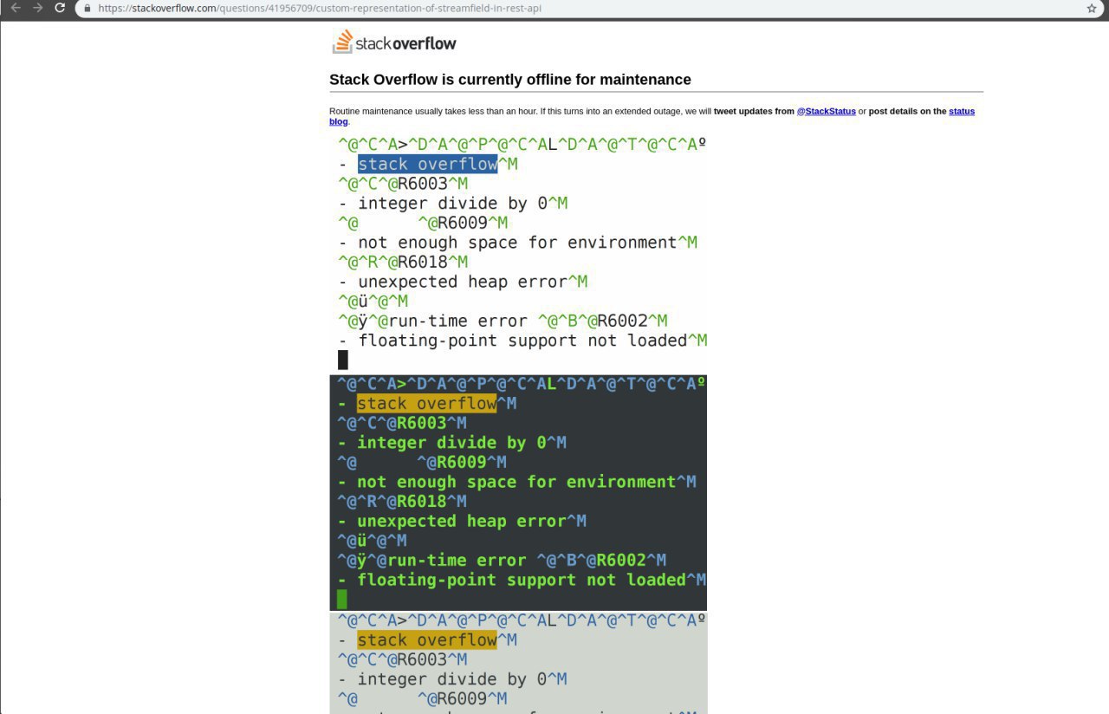Click highlighted 'stack overflow' in the gray terminal image
1109x714 pixels.
427,640
